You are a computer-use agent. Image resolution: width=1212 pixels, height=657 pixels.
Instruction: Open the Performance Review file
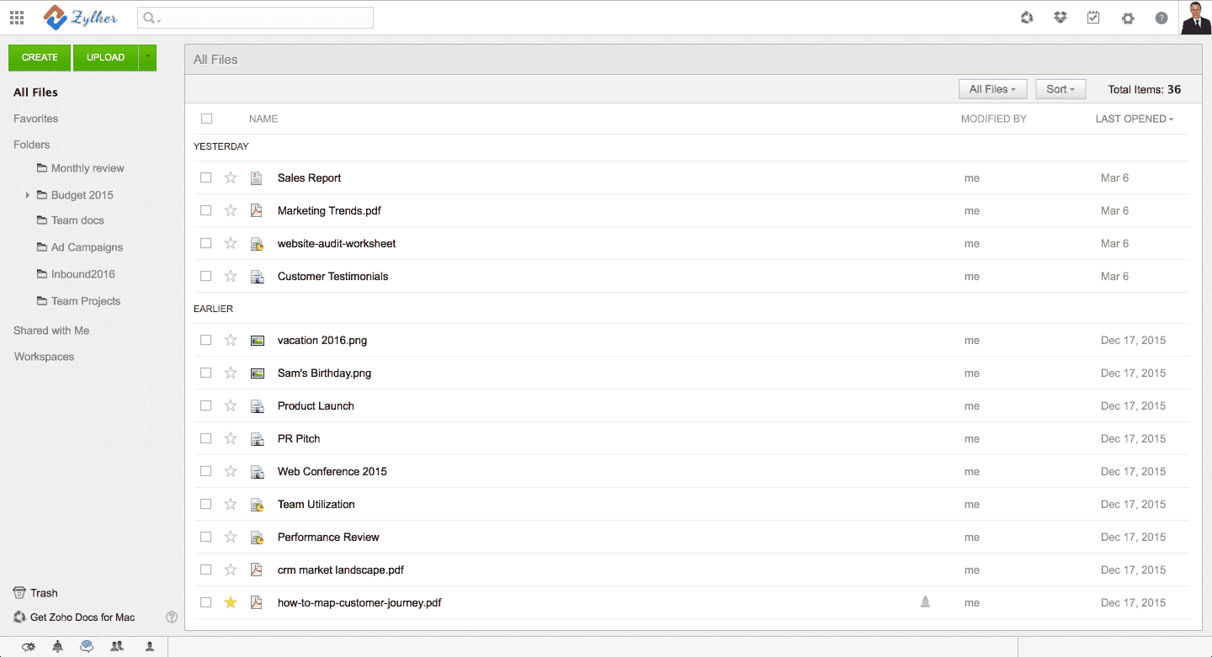(x=328, y=537)
